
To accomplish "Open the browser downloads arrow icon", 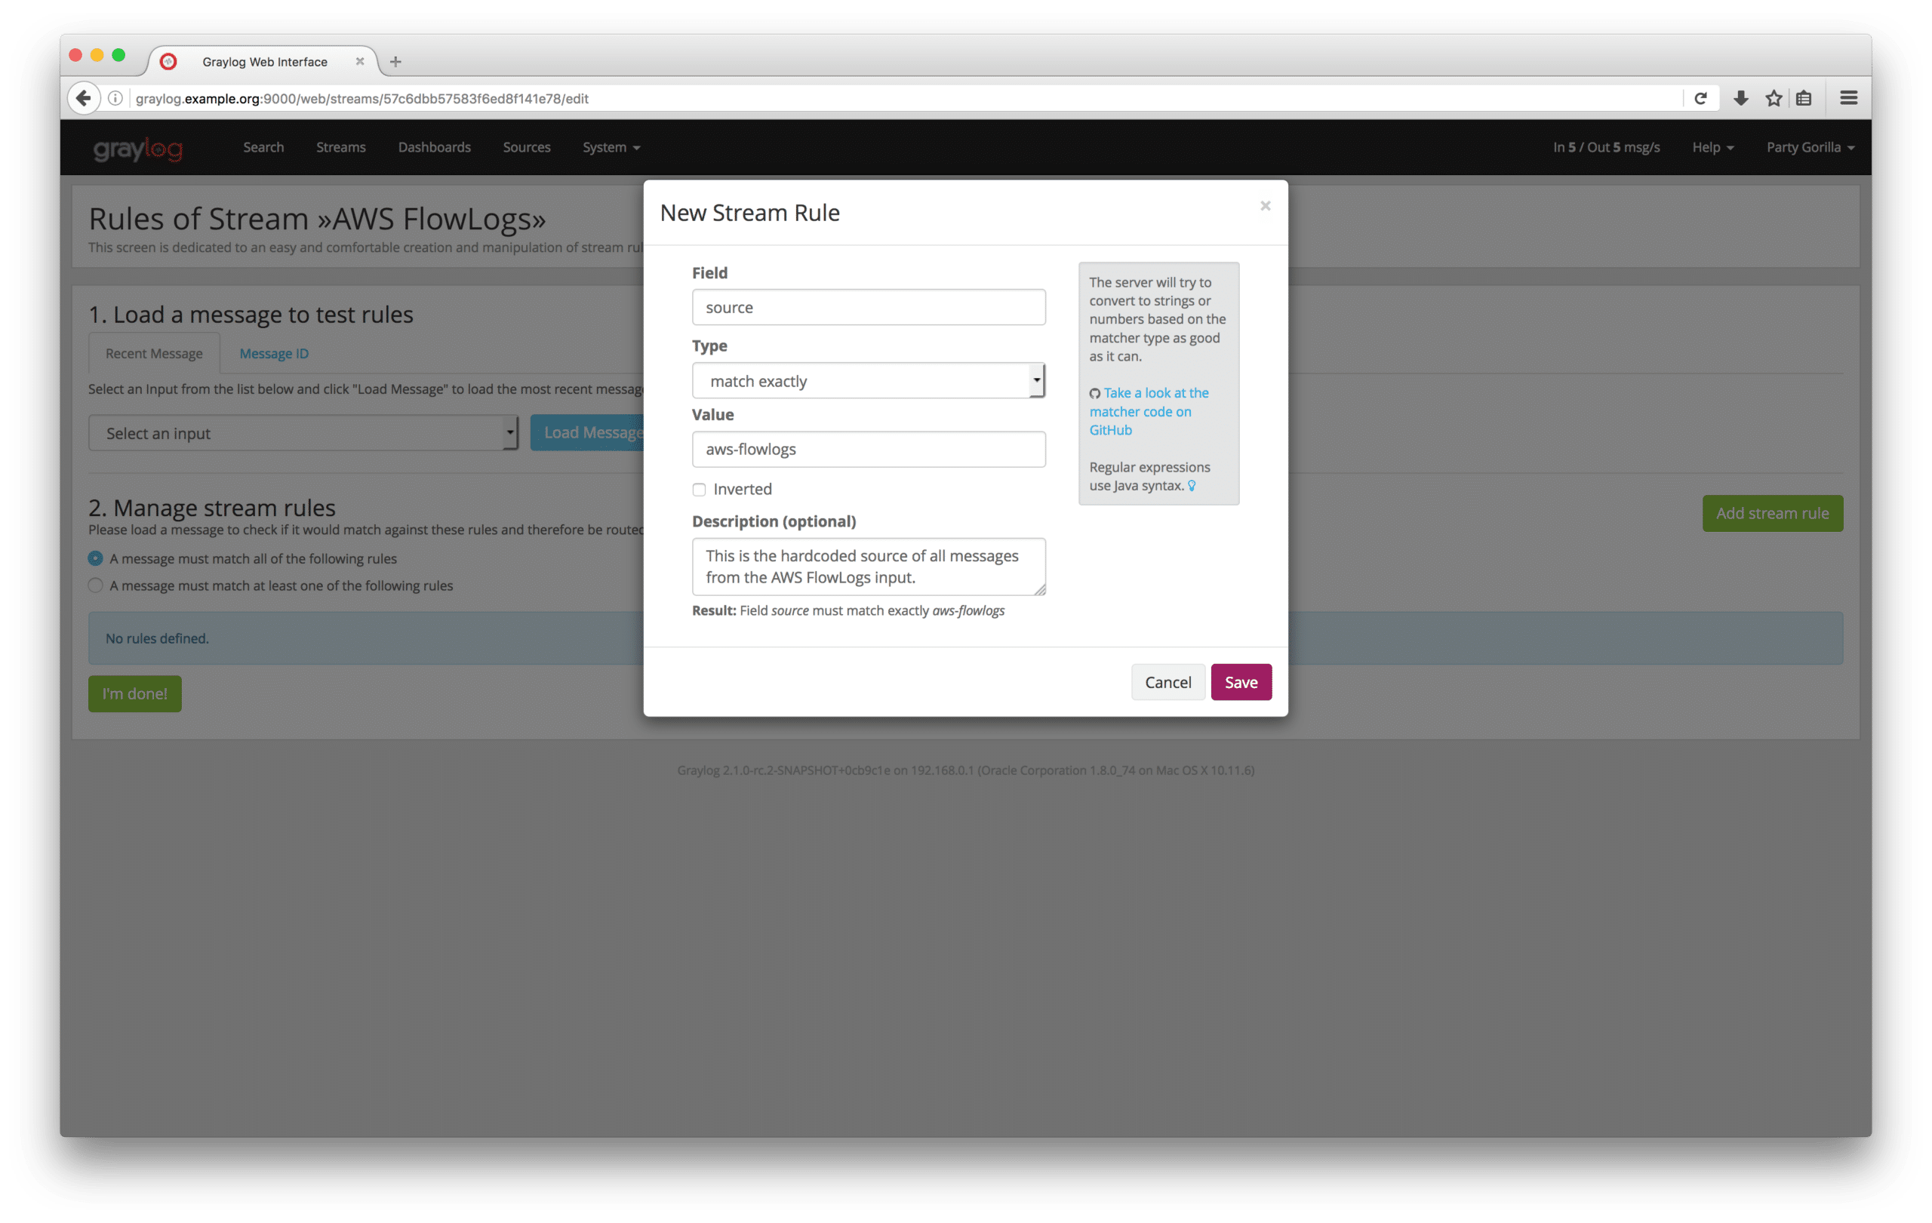I will (x=1740, y=98).
